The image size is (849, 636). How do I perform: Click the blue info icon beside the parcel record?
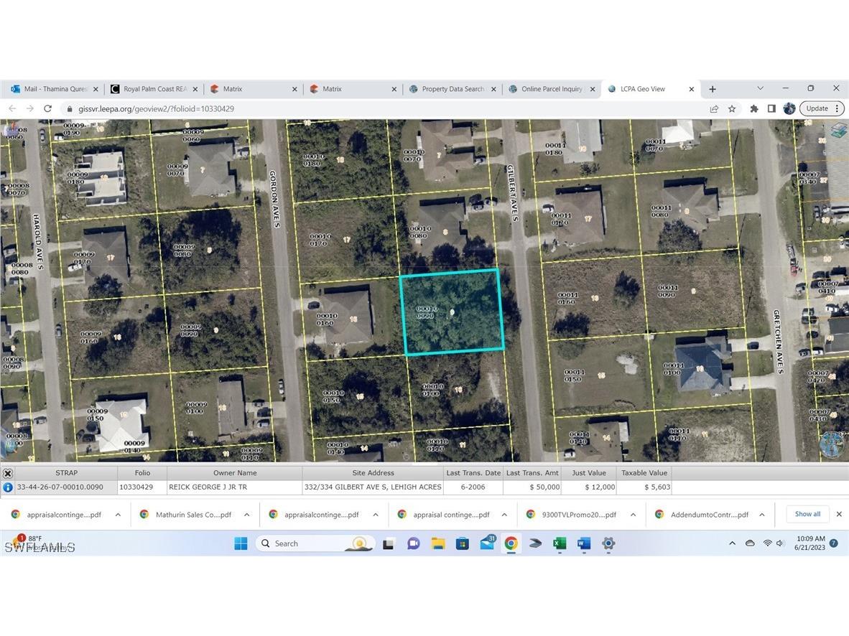point(7,487)
